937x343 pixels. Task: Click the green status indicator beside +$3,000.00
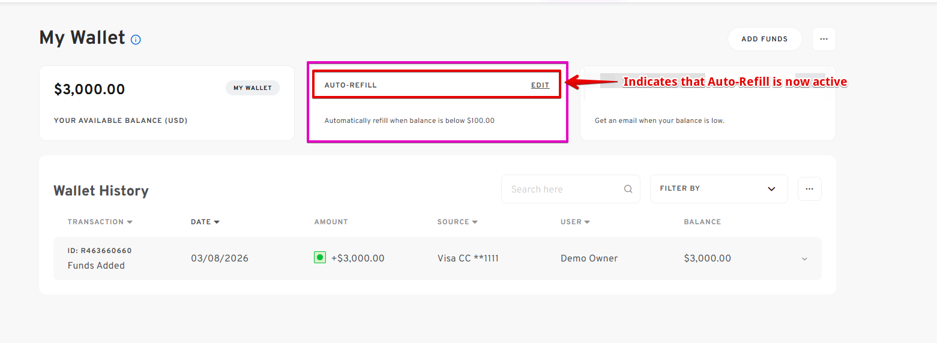pos(320,258)
